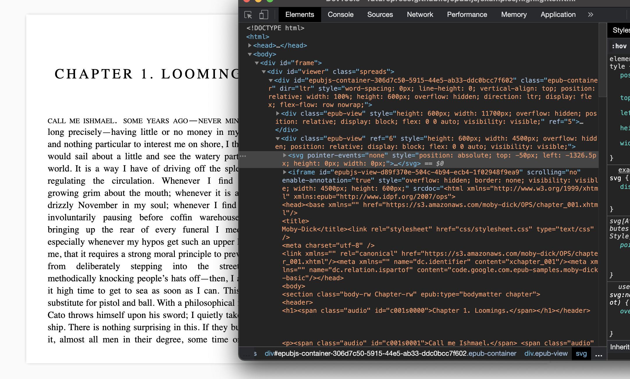Image resolution: width=630 pixels, height=379 pixels.
Task: Expand the <head> node
Action: click(250, 45)
